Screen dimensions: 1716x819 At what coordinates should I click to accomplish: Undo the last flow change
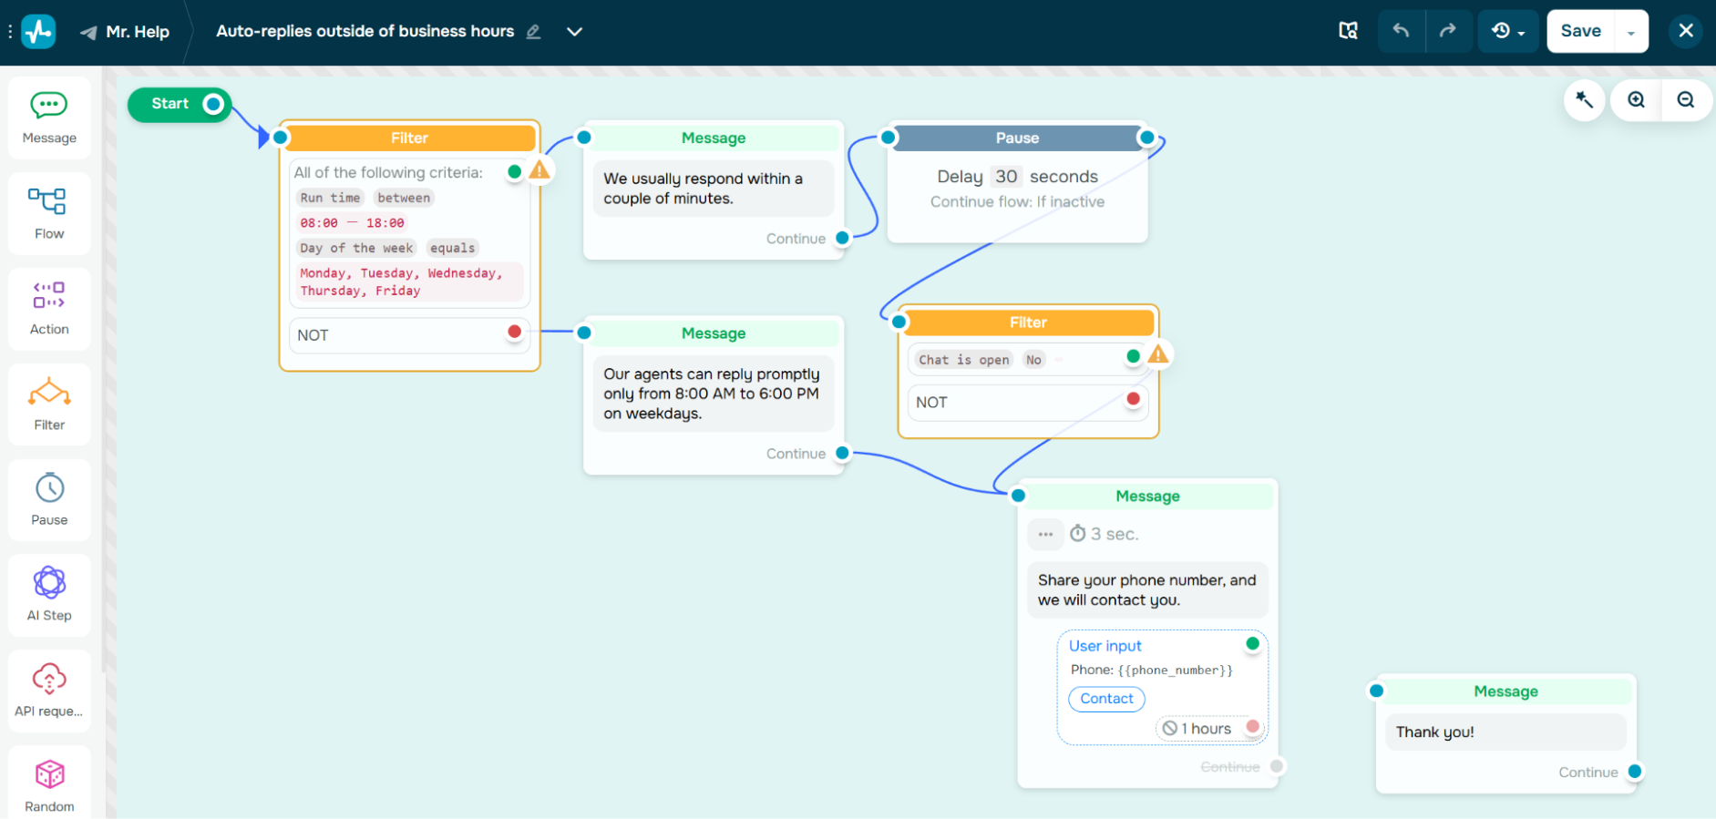click(x=1401, y=31)
